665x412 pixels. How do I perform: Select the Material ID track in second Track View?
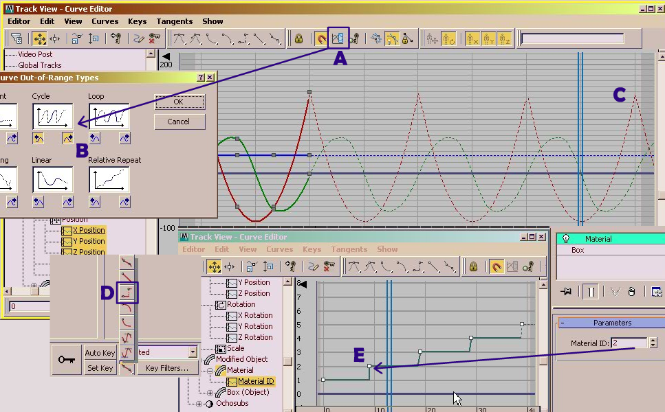click(256, 381)
